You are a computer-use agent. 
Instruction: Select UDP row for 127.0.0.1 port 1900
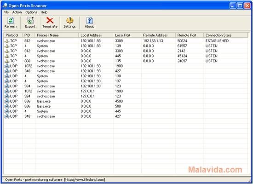126,91
